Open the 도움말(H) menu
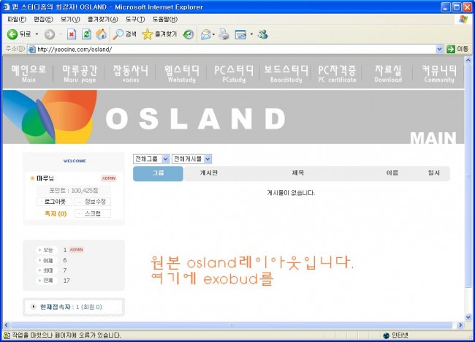This screenshot has width=475, height=342. [x=165, y=20]
